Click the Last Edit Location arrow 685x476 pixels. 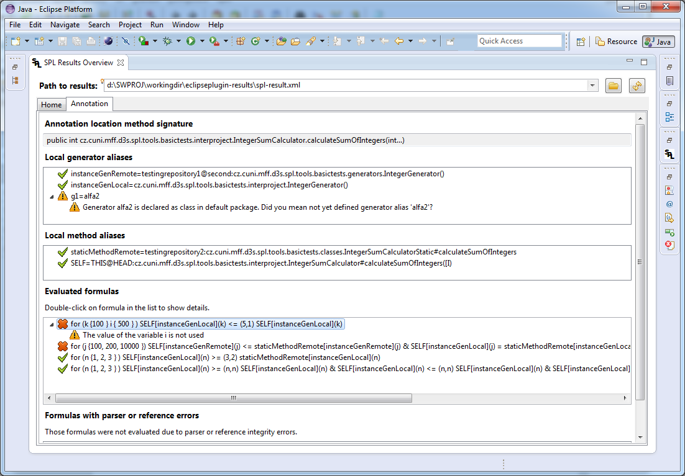tap(384, 41)
